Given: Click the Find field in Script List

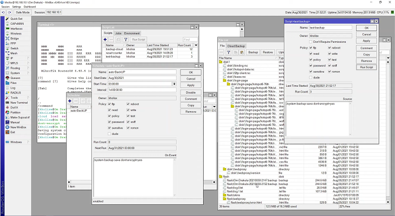Looking at the screenshot, I should (x=190, y=39).
